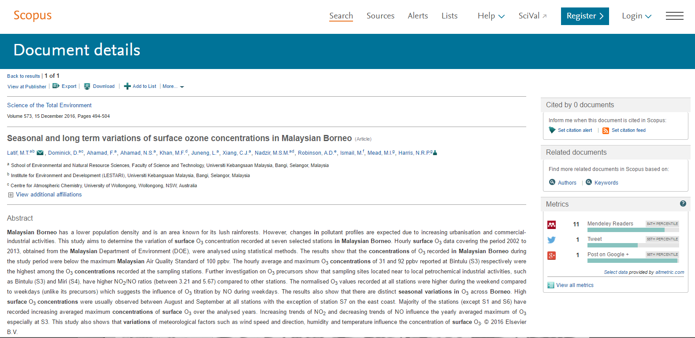The width and height of the screenshot is (695, 338).
Task: Click the plus icon for Add to List
Action: coord(127,86)
